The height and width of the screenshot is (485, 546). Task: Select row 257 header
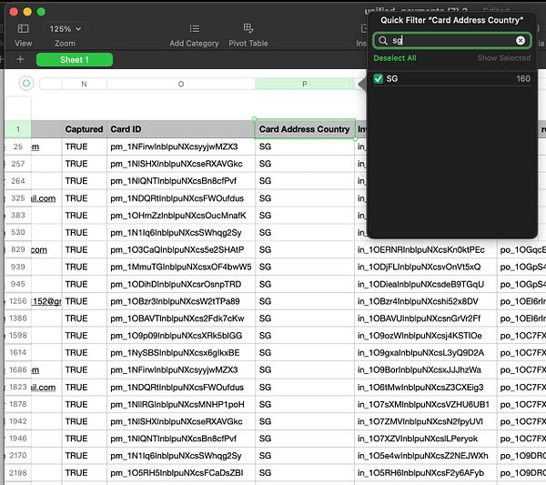coord(18,164)
